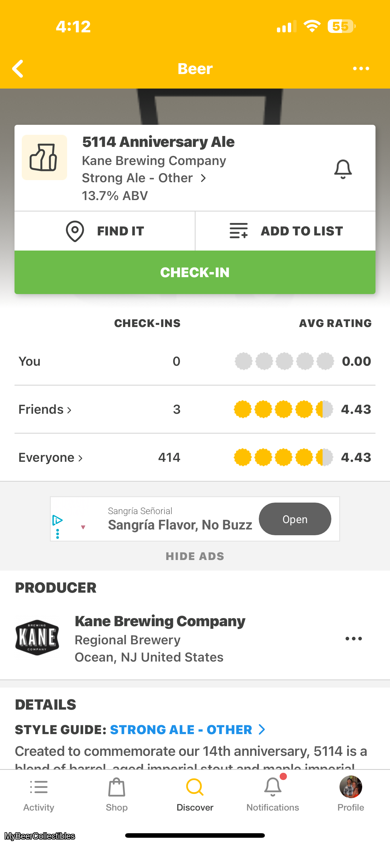Switch to the Shop tab
Viewport: 390px width, 845px height.
tap(116, 794)
